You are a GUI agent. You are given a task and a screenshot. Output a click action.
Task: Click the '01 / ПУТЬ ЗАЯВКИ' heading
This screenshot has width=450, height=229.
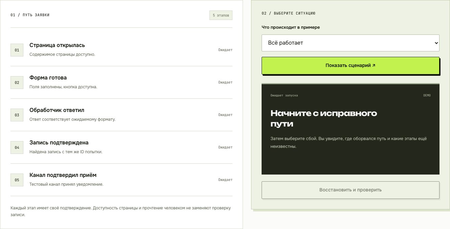coord(30,15)
